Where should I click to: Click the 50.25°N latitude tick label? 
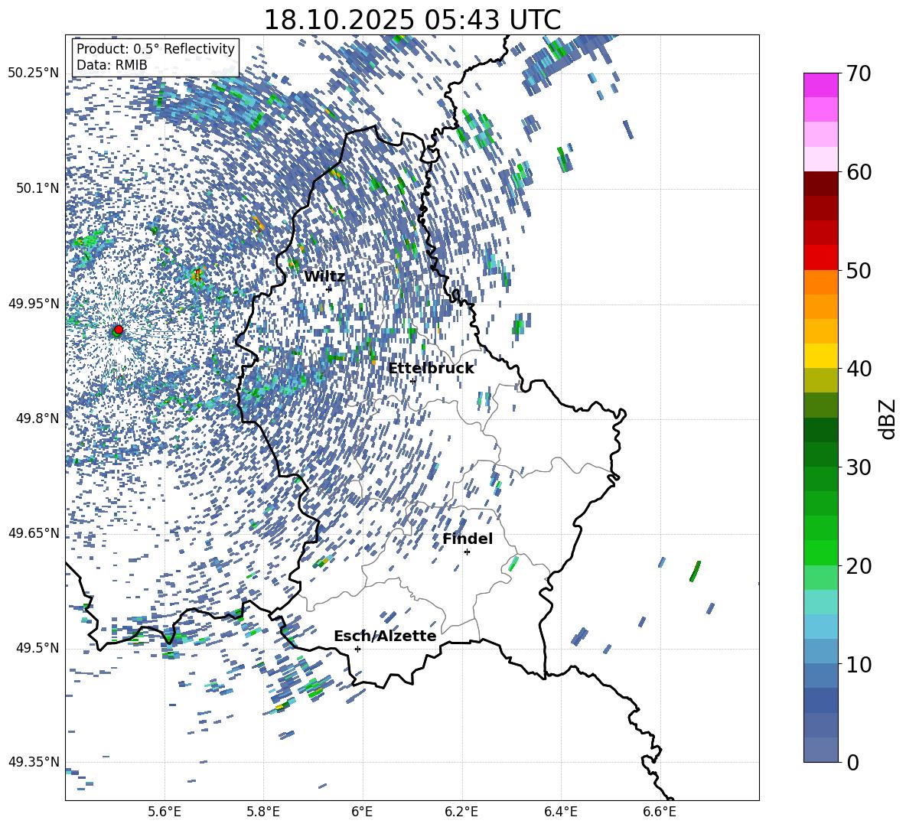click(33, 73)
